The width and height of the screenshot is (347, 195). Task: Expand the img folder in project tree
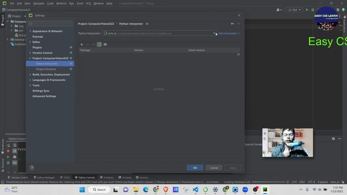[12, 26]
